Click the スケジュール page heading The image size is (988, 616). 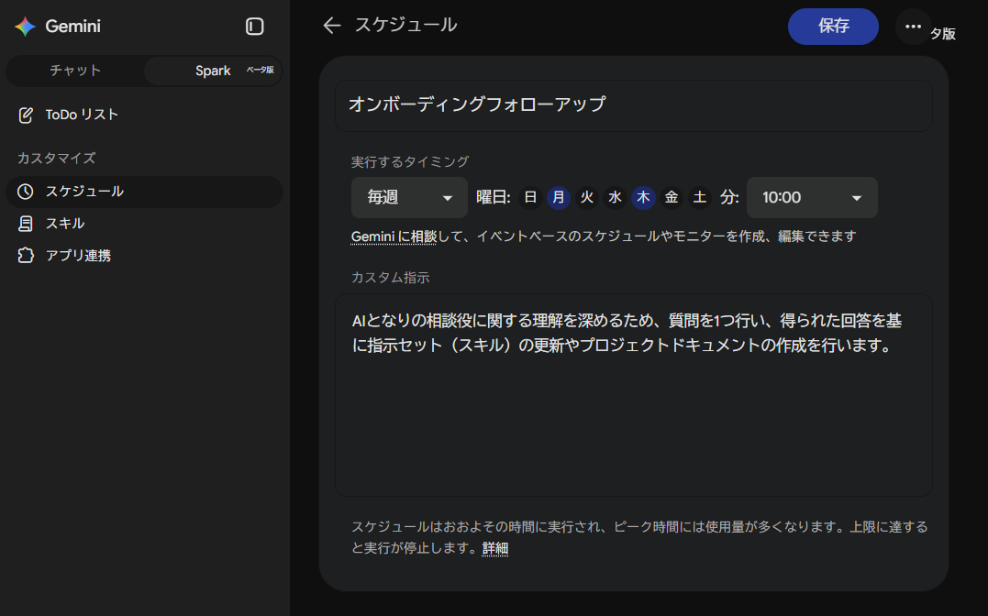coord(405,25)
